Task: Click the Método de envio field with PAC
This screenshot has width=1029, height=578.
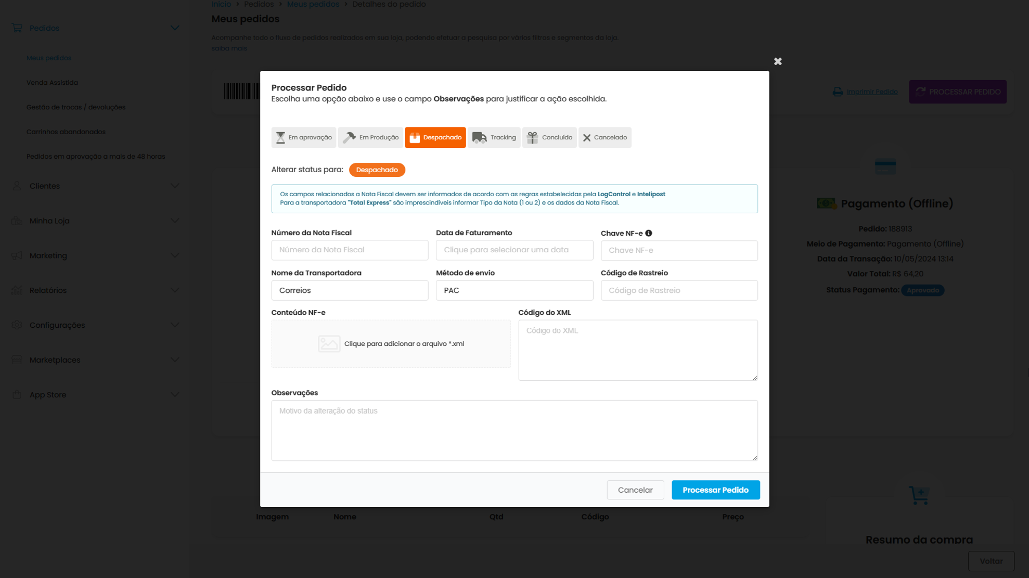Action: (514, 290)
